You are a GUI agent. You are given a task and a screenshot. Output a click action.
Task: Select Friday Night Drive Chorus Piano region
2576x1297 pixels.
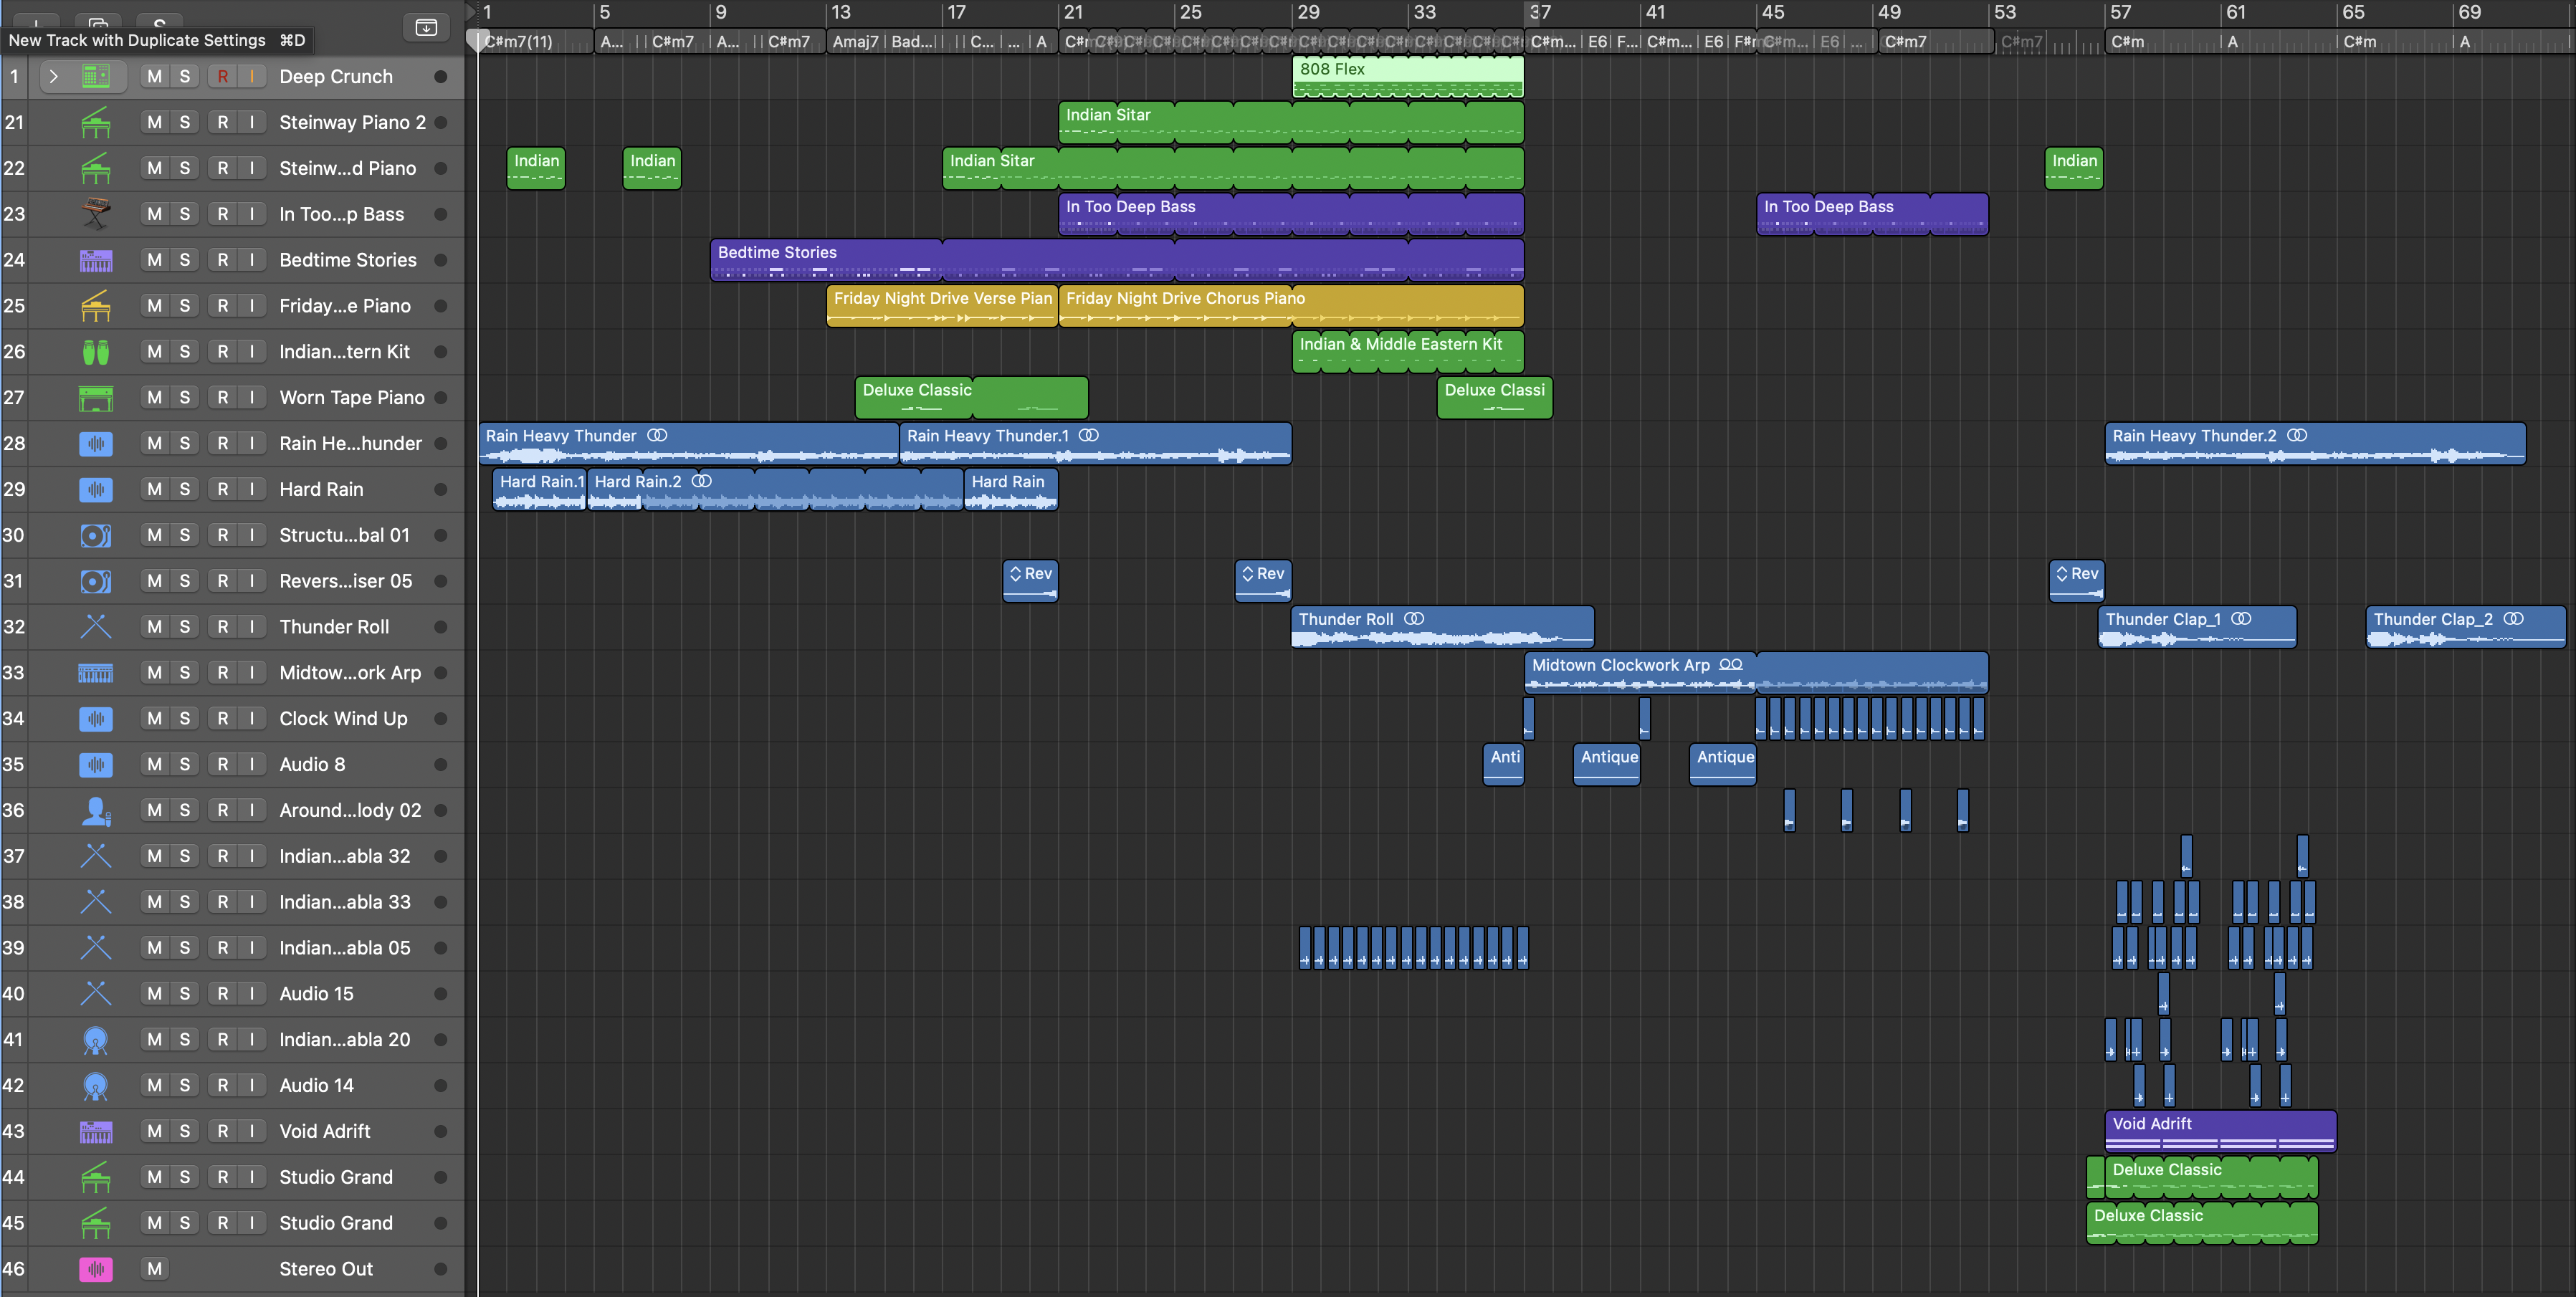[x=1291, y=306]
